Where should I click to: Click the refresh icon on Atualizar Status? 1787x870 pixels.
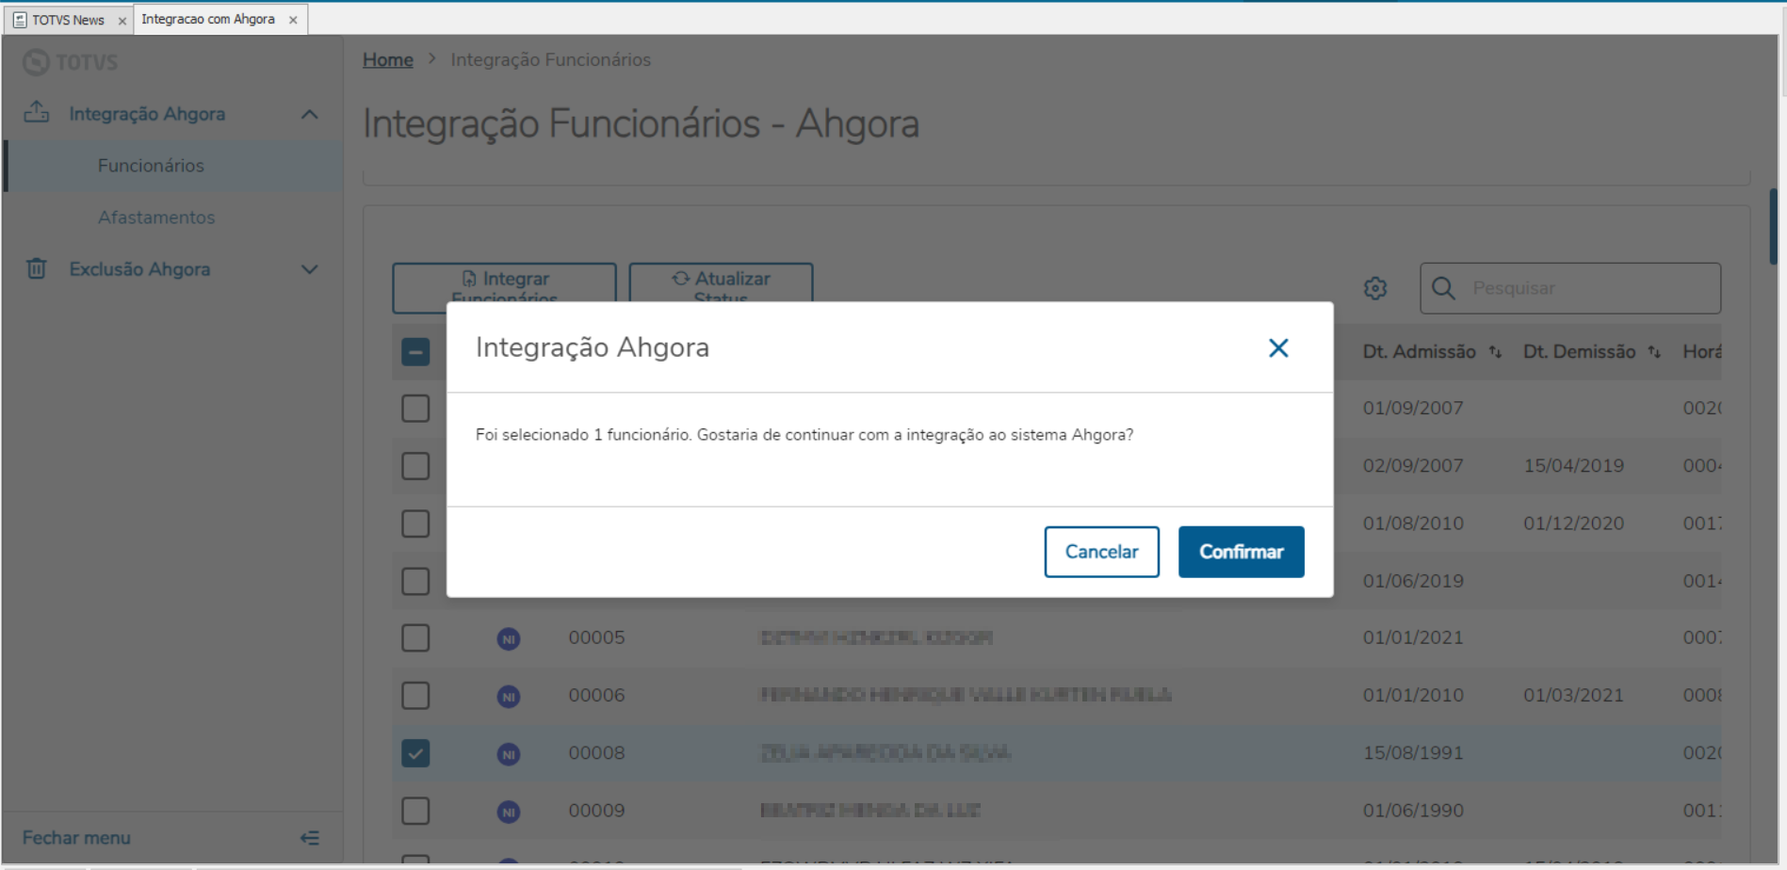click(x=680, y=278)
